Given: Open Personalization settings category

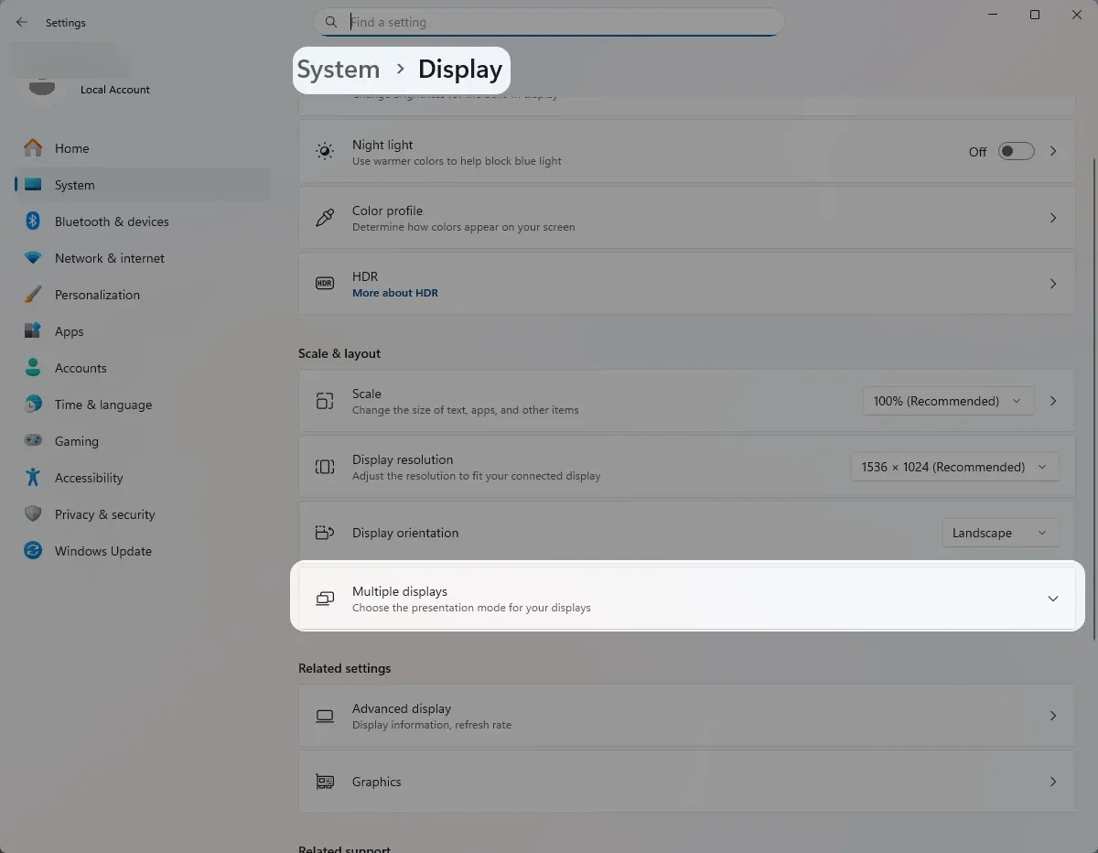Looking at the screenshot, I should 143,295.
